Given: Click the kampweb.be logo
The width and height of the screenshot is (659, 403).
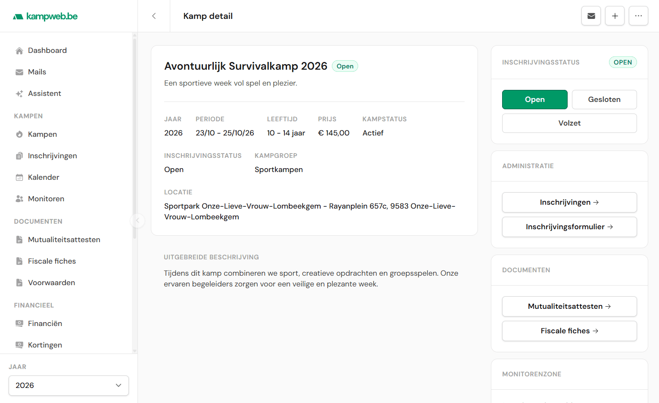Looking at the screenshot, I should pos(45,16).
